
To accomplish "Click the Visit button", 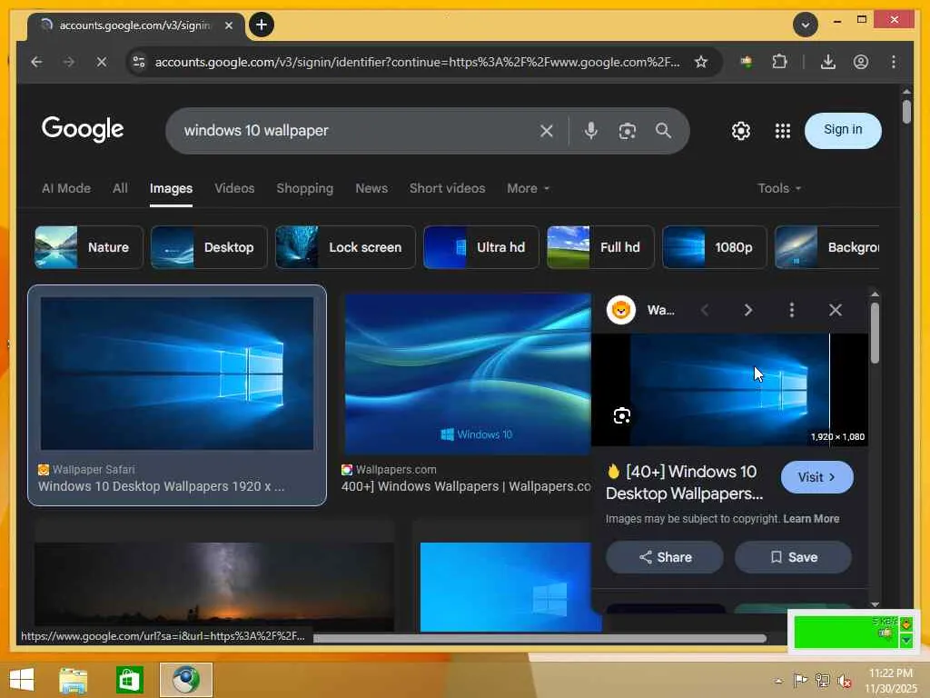I will click(x=816, y=477).
